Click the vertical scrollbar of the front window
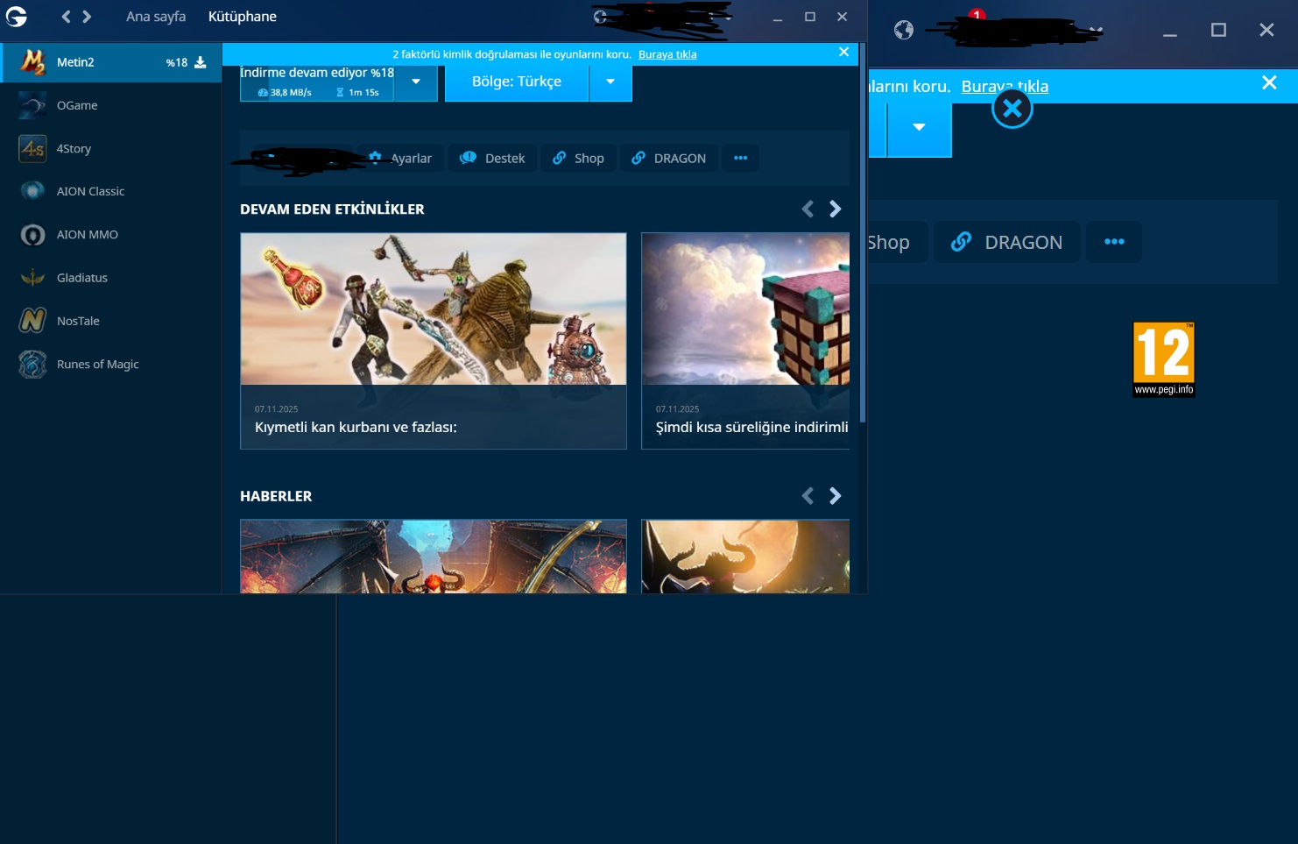Viewport: 1298px width, 844px height. [x=863, y=232]
